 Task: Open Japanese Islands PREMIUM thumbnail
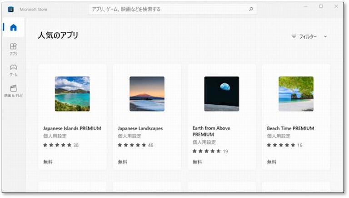tap(72, 94)
